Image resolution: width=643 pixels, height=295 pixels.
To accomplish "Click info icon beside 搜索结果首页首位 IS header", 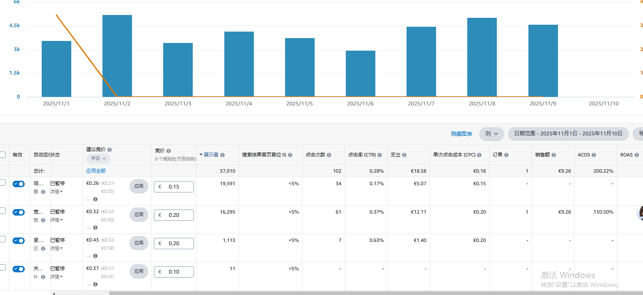I will pyautogui.click(x=290, y=155).
